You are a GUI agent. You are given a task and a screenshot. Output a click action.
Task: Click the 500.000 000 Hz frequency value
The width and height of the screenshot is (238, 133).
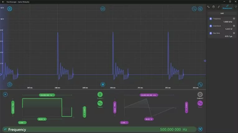pos(173,130)
